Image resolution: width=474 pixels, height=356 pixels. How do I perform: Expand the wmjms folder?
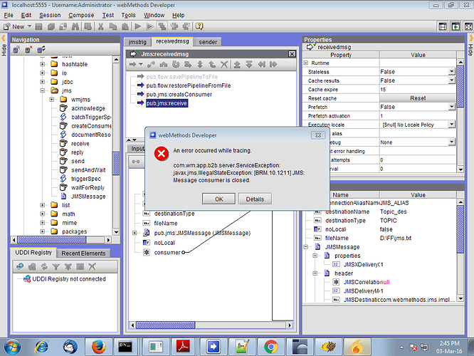(52, 99)
